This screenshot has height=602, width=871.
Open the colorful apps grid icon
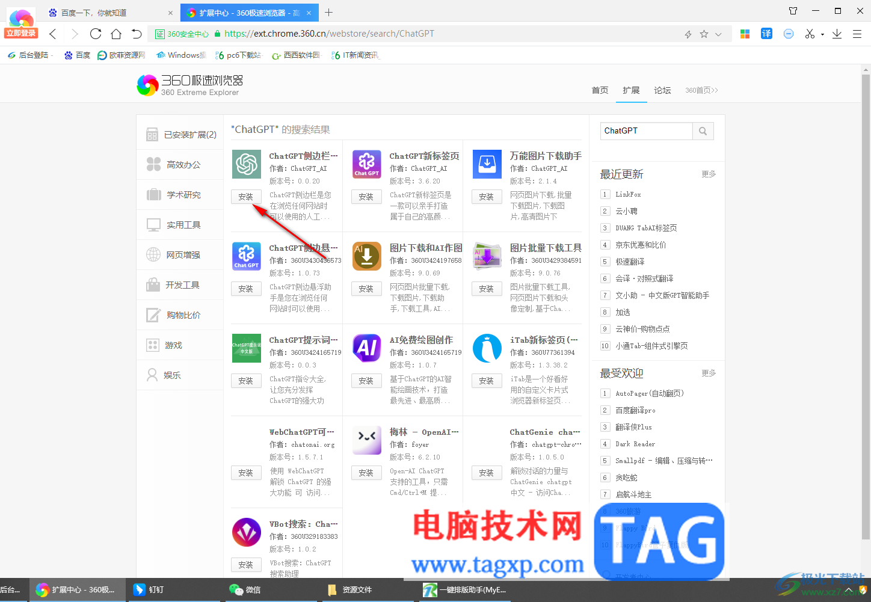[745, 34]
